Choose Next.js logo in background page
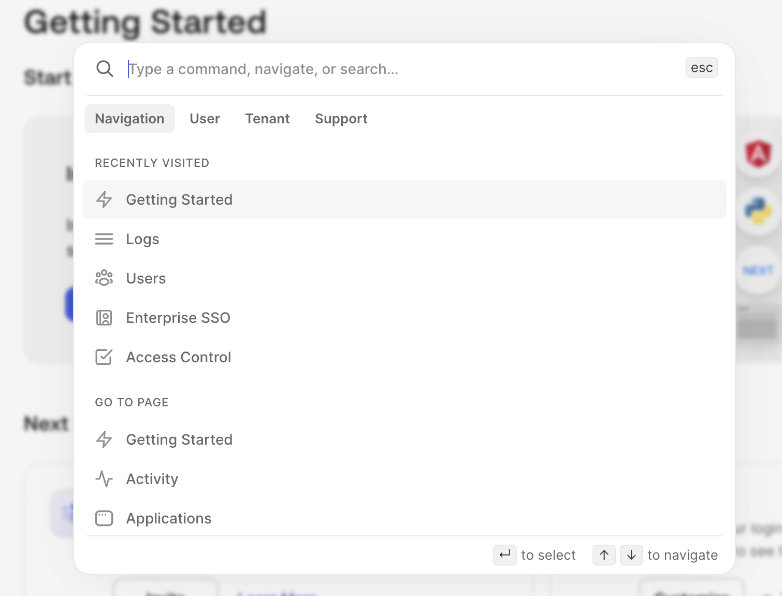This screenshot has width=782, height=596. tap(758, 271)
